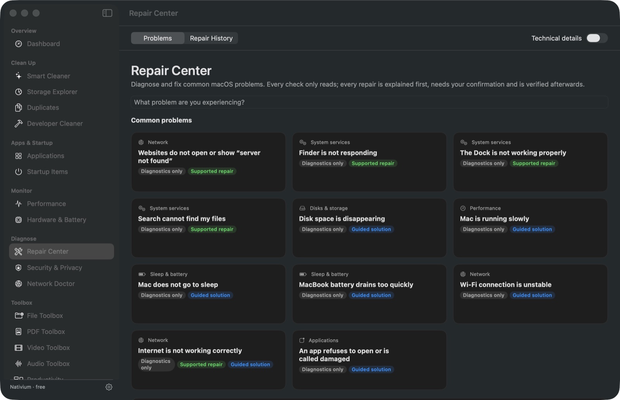Viewport: 620px width, 400px height.
Task: Open the Finder is not responding card
Action: coord(369,162)
